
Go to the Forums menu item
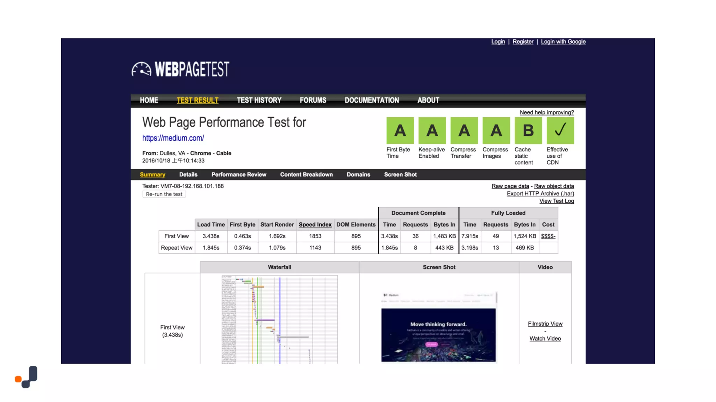pyautogui.click(x=313, y=100)
